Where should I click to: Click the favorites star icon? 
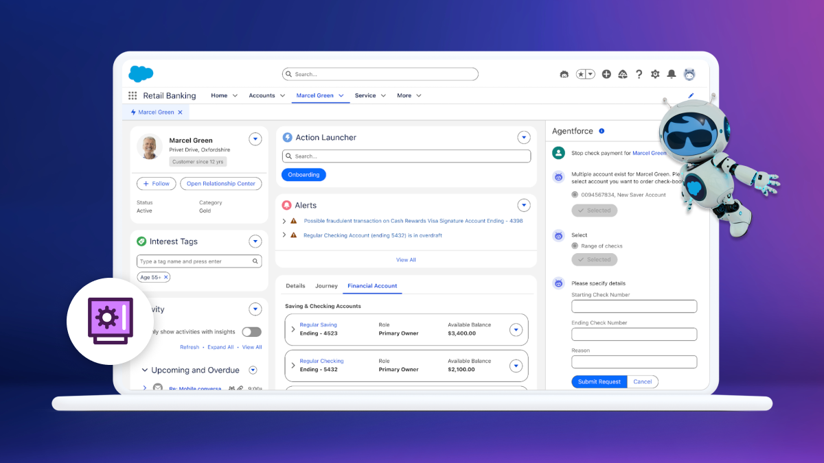581,73
